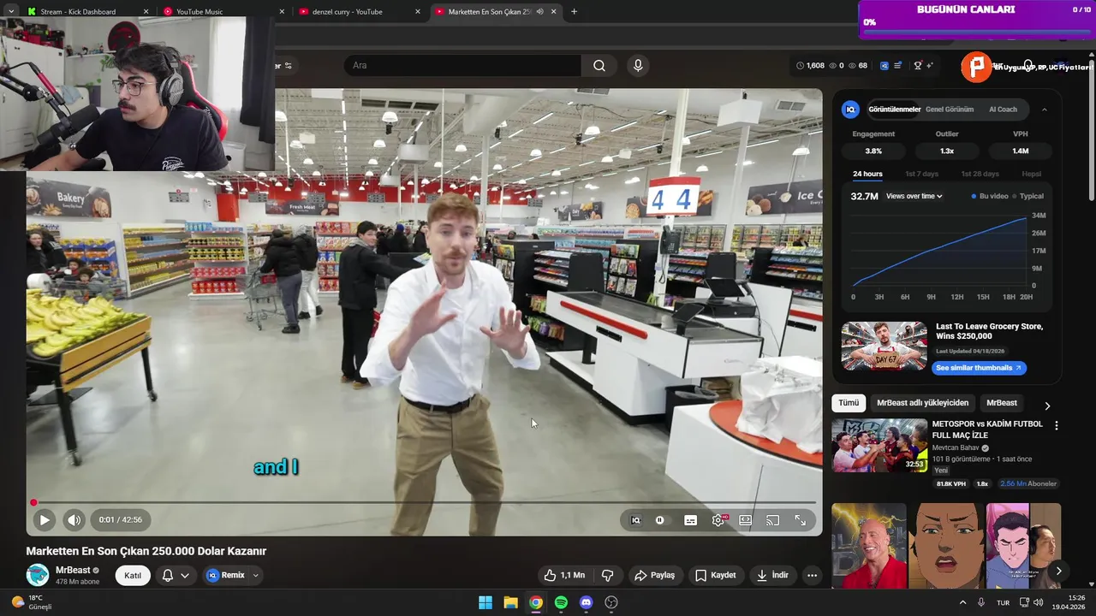Save the video with Kaydet button
1096x616 pixels.
715,575
